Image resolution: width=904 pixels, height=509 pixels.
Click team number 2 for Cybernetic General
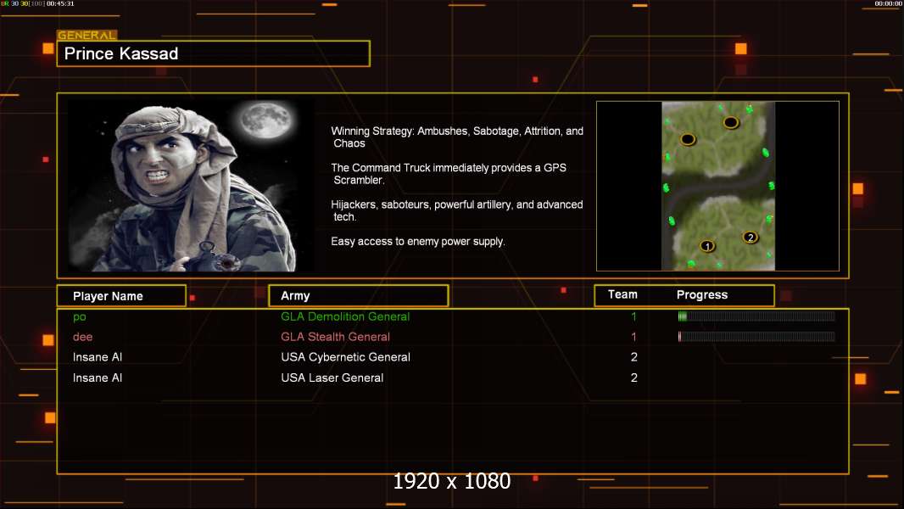(x=633, y=357)
